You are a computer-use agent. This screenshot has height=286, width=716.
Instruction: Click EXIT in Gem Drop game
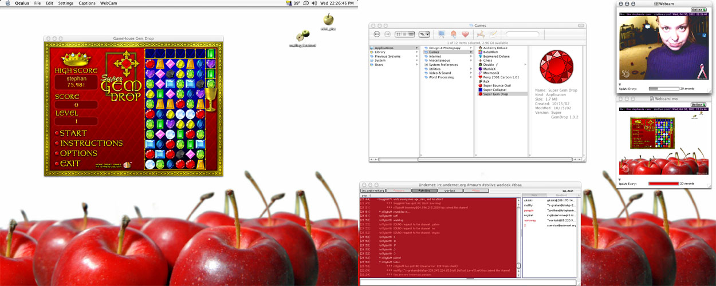pos(70,164)
